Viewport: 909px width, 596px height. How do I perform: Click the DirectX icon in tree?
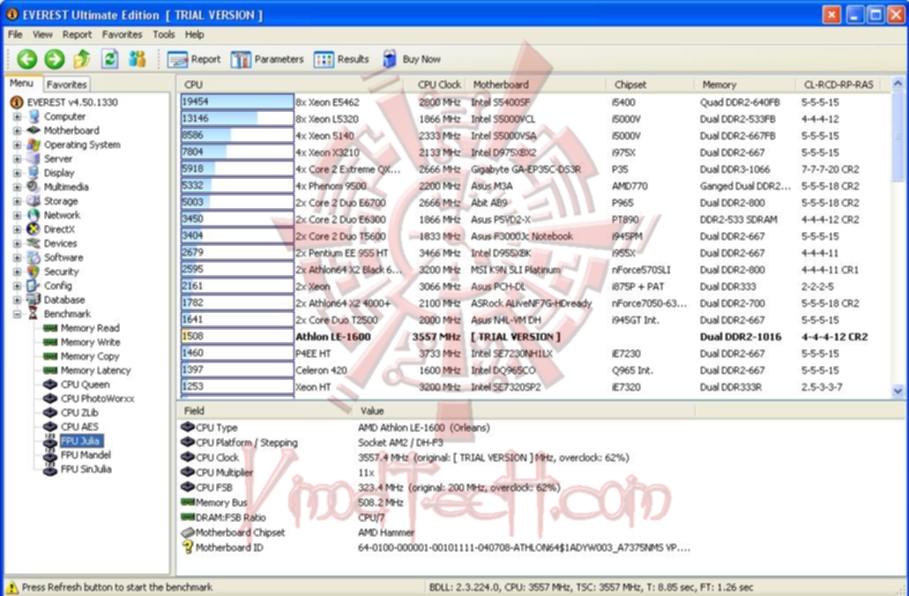[x=34, y=229]
